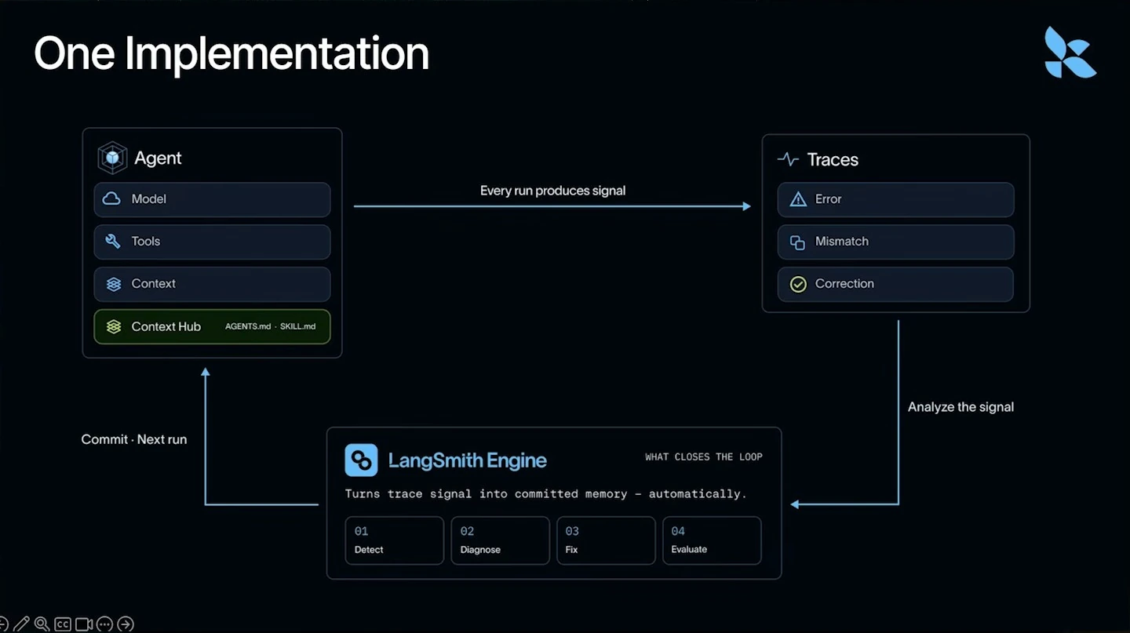Click the LangSmith Engine logo icon
The width and height of the screenshot is (1130, 633).
pyautogui.click(x=361, y=460)
